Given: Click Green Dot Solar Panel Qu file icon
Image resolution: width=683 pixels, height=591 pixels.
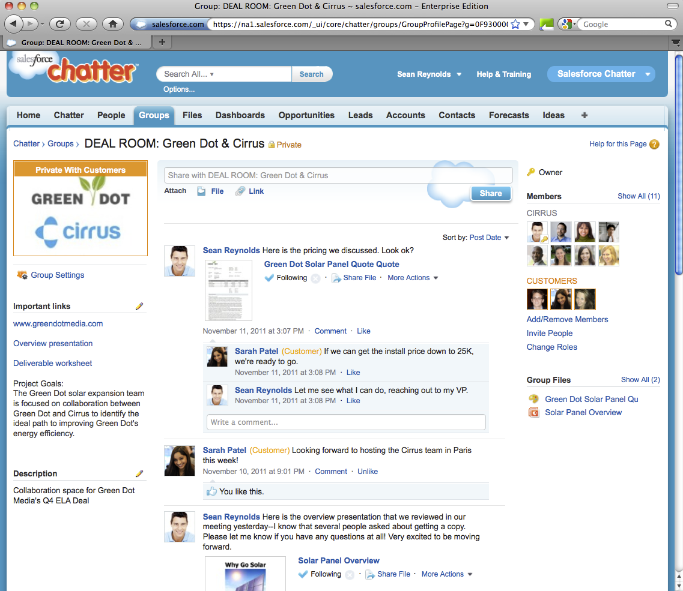Looking at the screenshot, I should [x=533, y=398].
